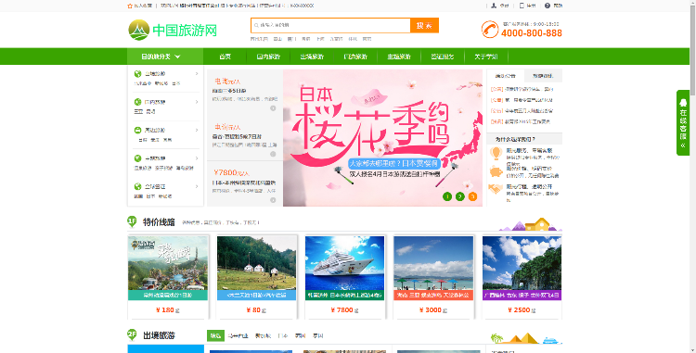Viewport: 696px width, 353px height.
Task: Click the page vertical scrollbar
Action: tap(693, 176)
